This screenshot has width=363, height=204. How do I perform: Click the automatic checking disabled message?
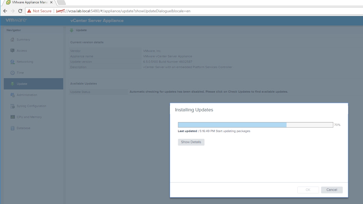click(209, 92)
